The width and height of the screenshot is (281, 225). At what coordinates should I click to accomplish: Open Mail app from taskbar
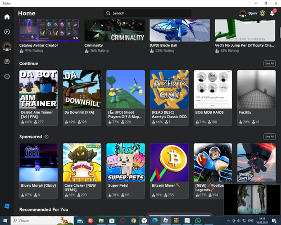point(80,221)
